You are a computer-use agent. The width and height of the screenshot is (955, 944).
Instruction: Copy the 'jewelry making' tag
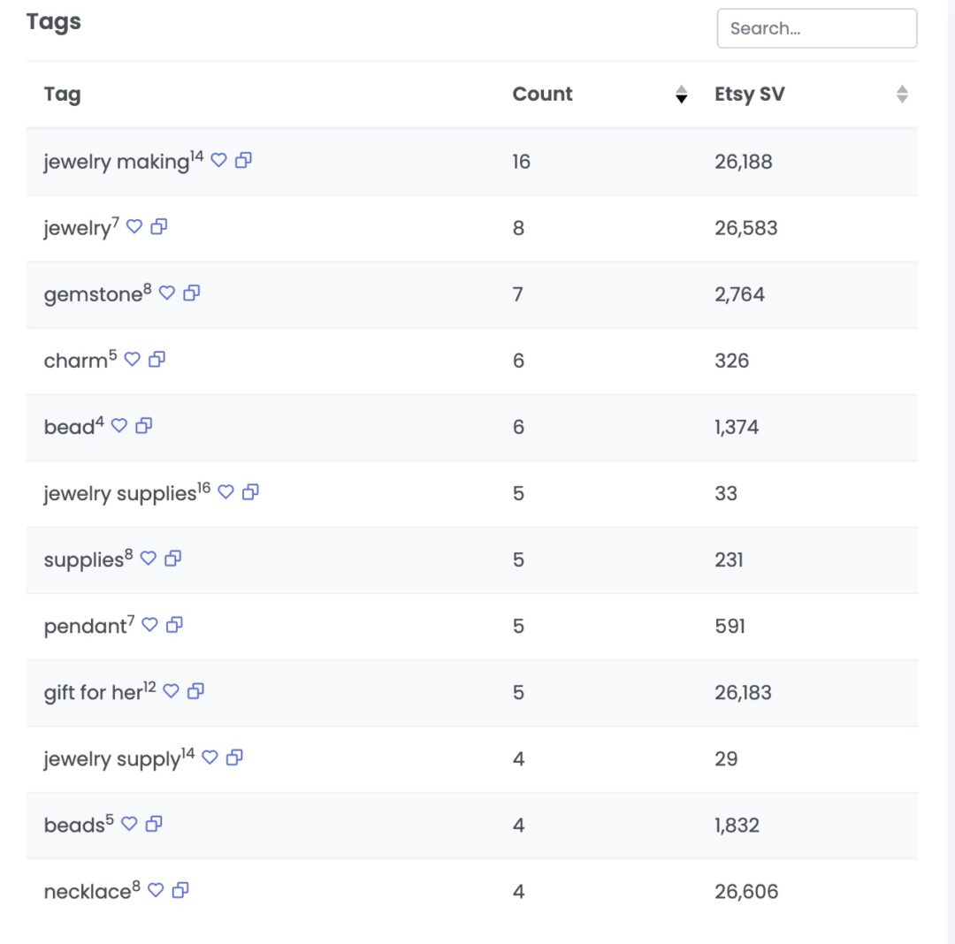(243, 160)
